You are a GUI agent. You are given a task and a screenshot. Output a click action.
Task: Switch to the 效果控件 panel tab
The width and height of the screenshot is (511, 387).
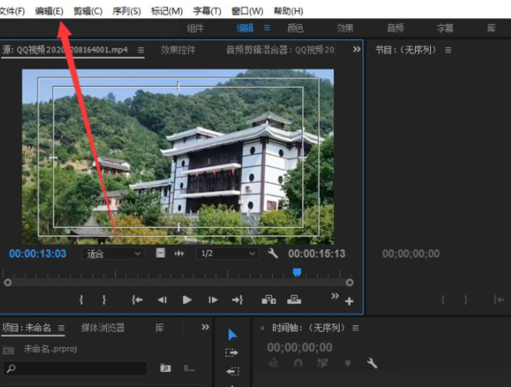178,50
